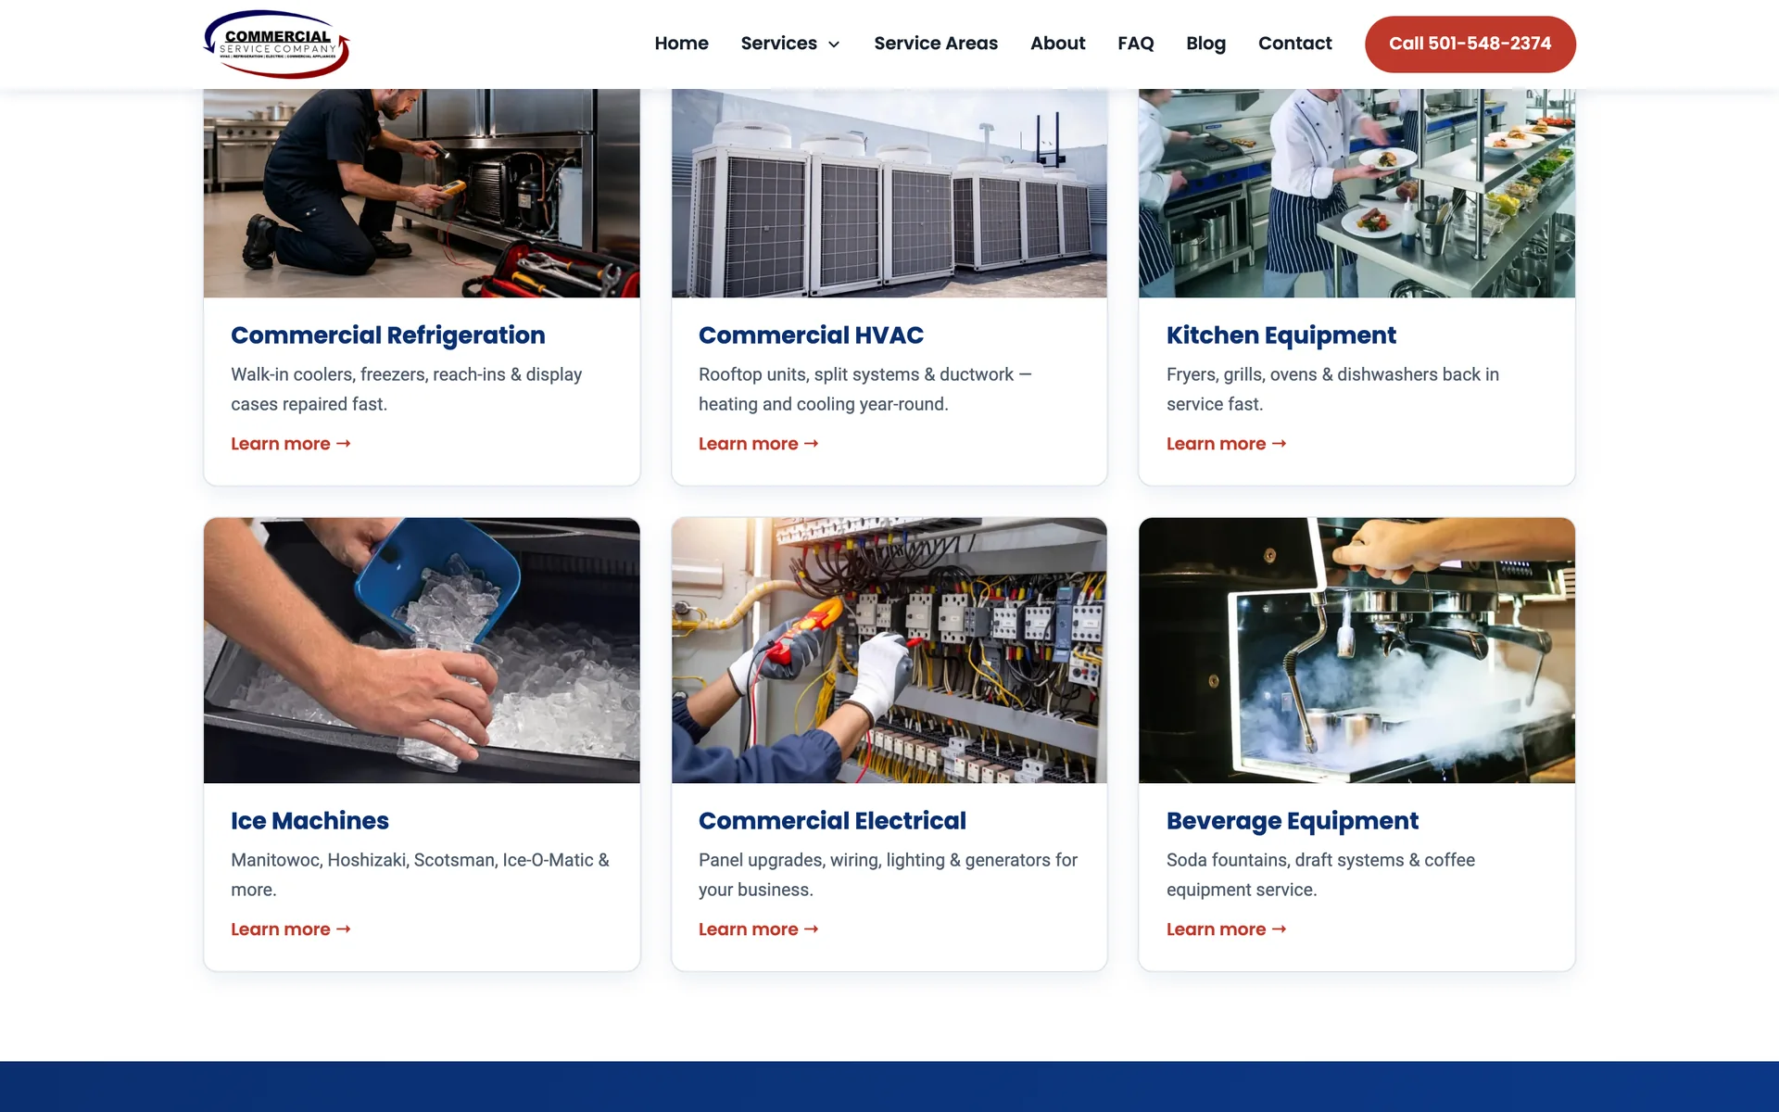Viewport: 1779px width, 1112px height.
Task: Visit the Blog page
Action: coord(1205,44)
